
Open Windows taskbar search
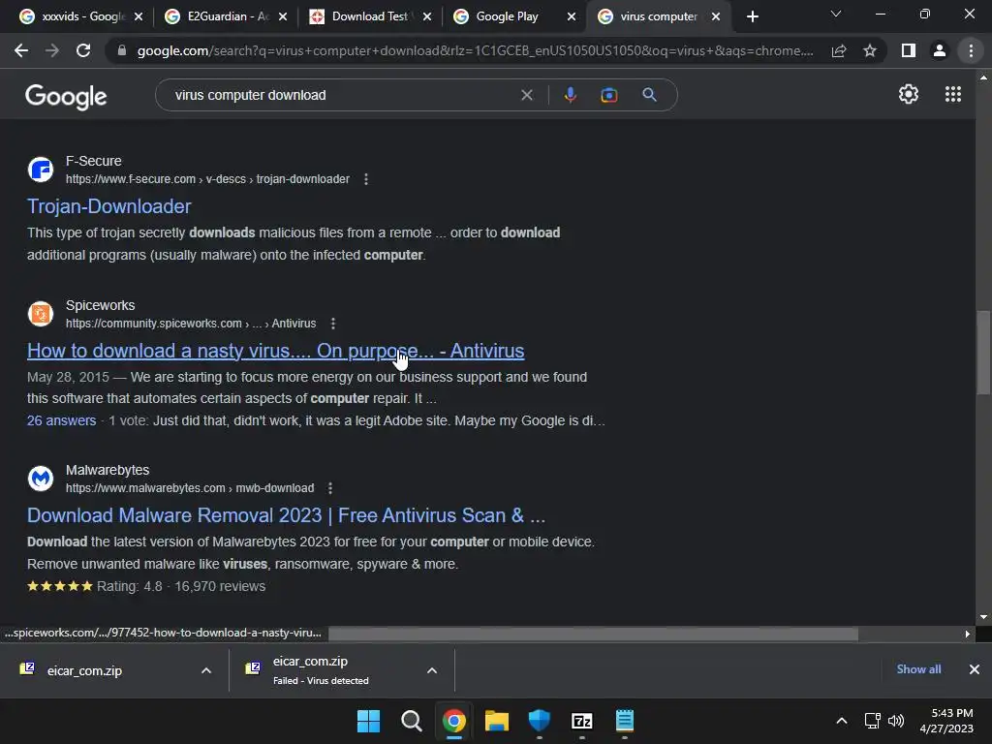411,721
